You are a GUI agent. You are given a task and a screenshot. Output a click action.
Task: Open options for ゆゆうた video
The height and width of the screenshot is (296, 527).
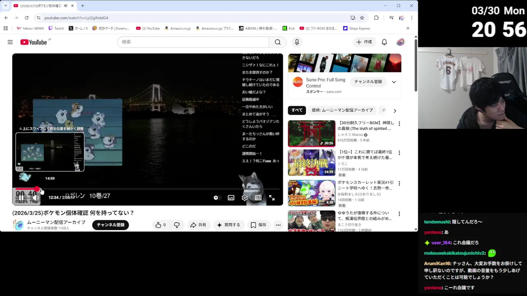click(399, 214)
